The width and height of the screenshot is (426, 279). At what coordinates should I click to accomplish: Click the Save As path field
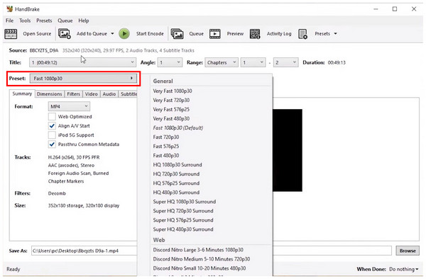pos(212,251)
